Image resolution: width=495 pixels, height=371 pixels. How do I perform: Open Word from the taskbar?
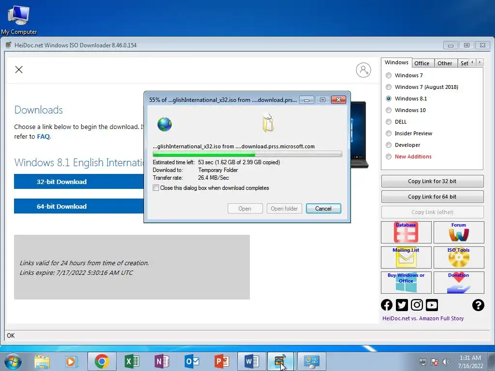click(x=251, y=361)
